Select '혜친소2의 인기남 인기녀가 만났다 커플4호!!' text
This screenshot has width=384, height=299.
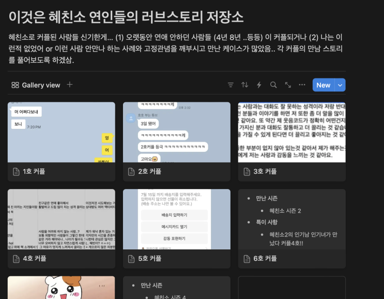coord(303,239)
